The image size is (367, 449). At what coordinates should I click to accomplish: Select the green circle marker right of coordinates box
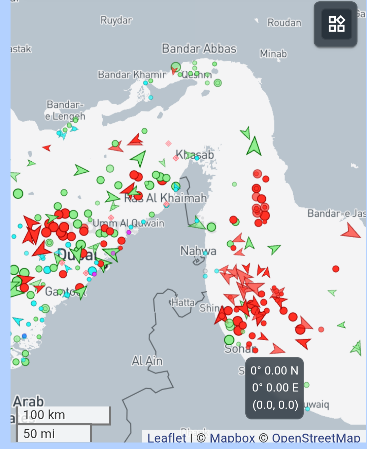pos(307,385)
